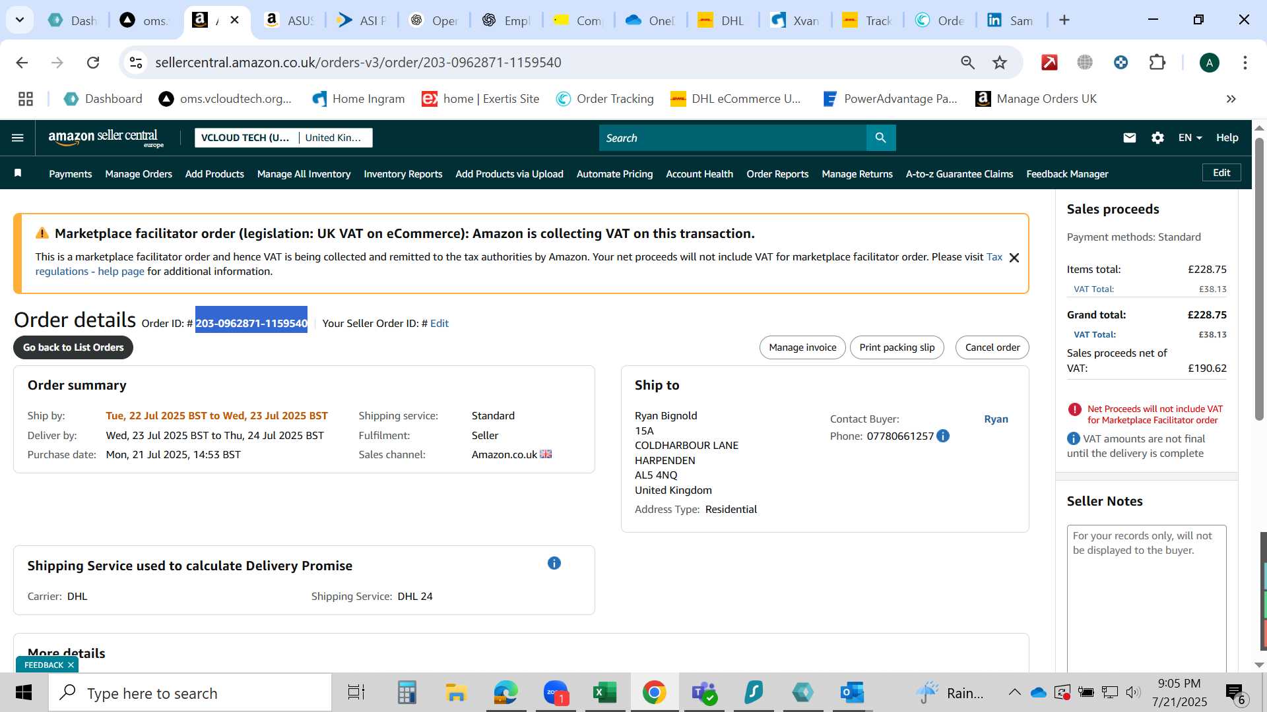Click the search magnifier button in Seller Central
The width and height of the screenshot is (1267, 712).
tap(880, 138)
